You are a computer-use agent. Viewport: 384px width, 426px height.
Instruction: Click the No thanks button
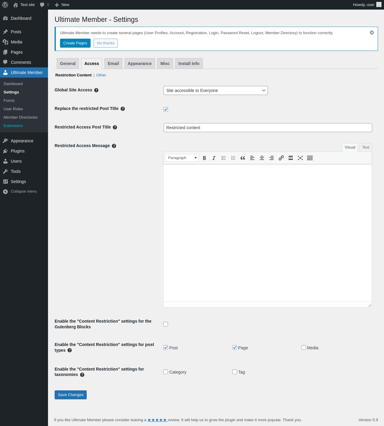(x=106, y=43)
